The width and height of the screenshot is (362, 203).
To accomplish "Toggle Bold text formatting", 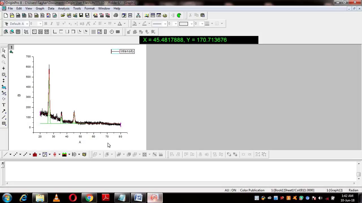I will [x=46, y=24].
